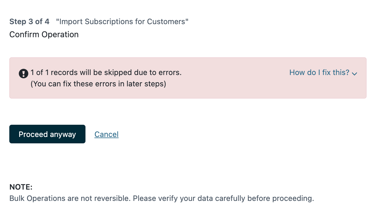Click the "Confirm Operation" heading

click(44, 34)
